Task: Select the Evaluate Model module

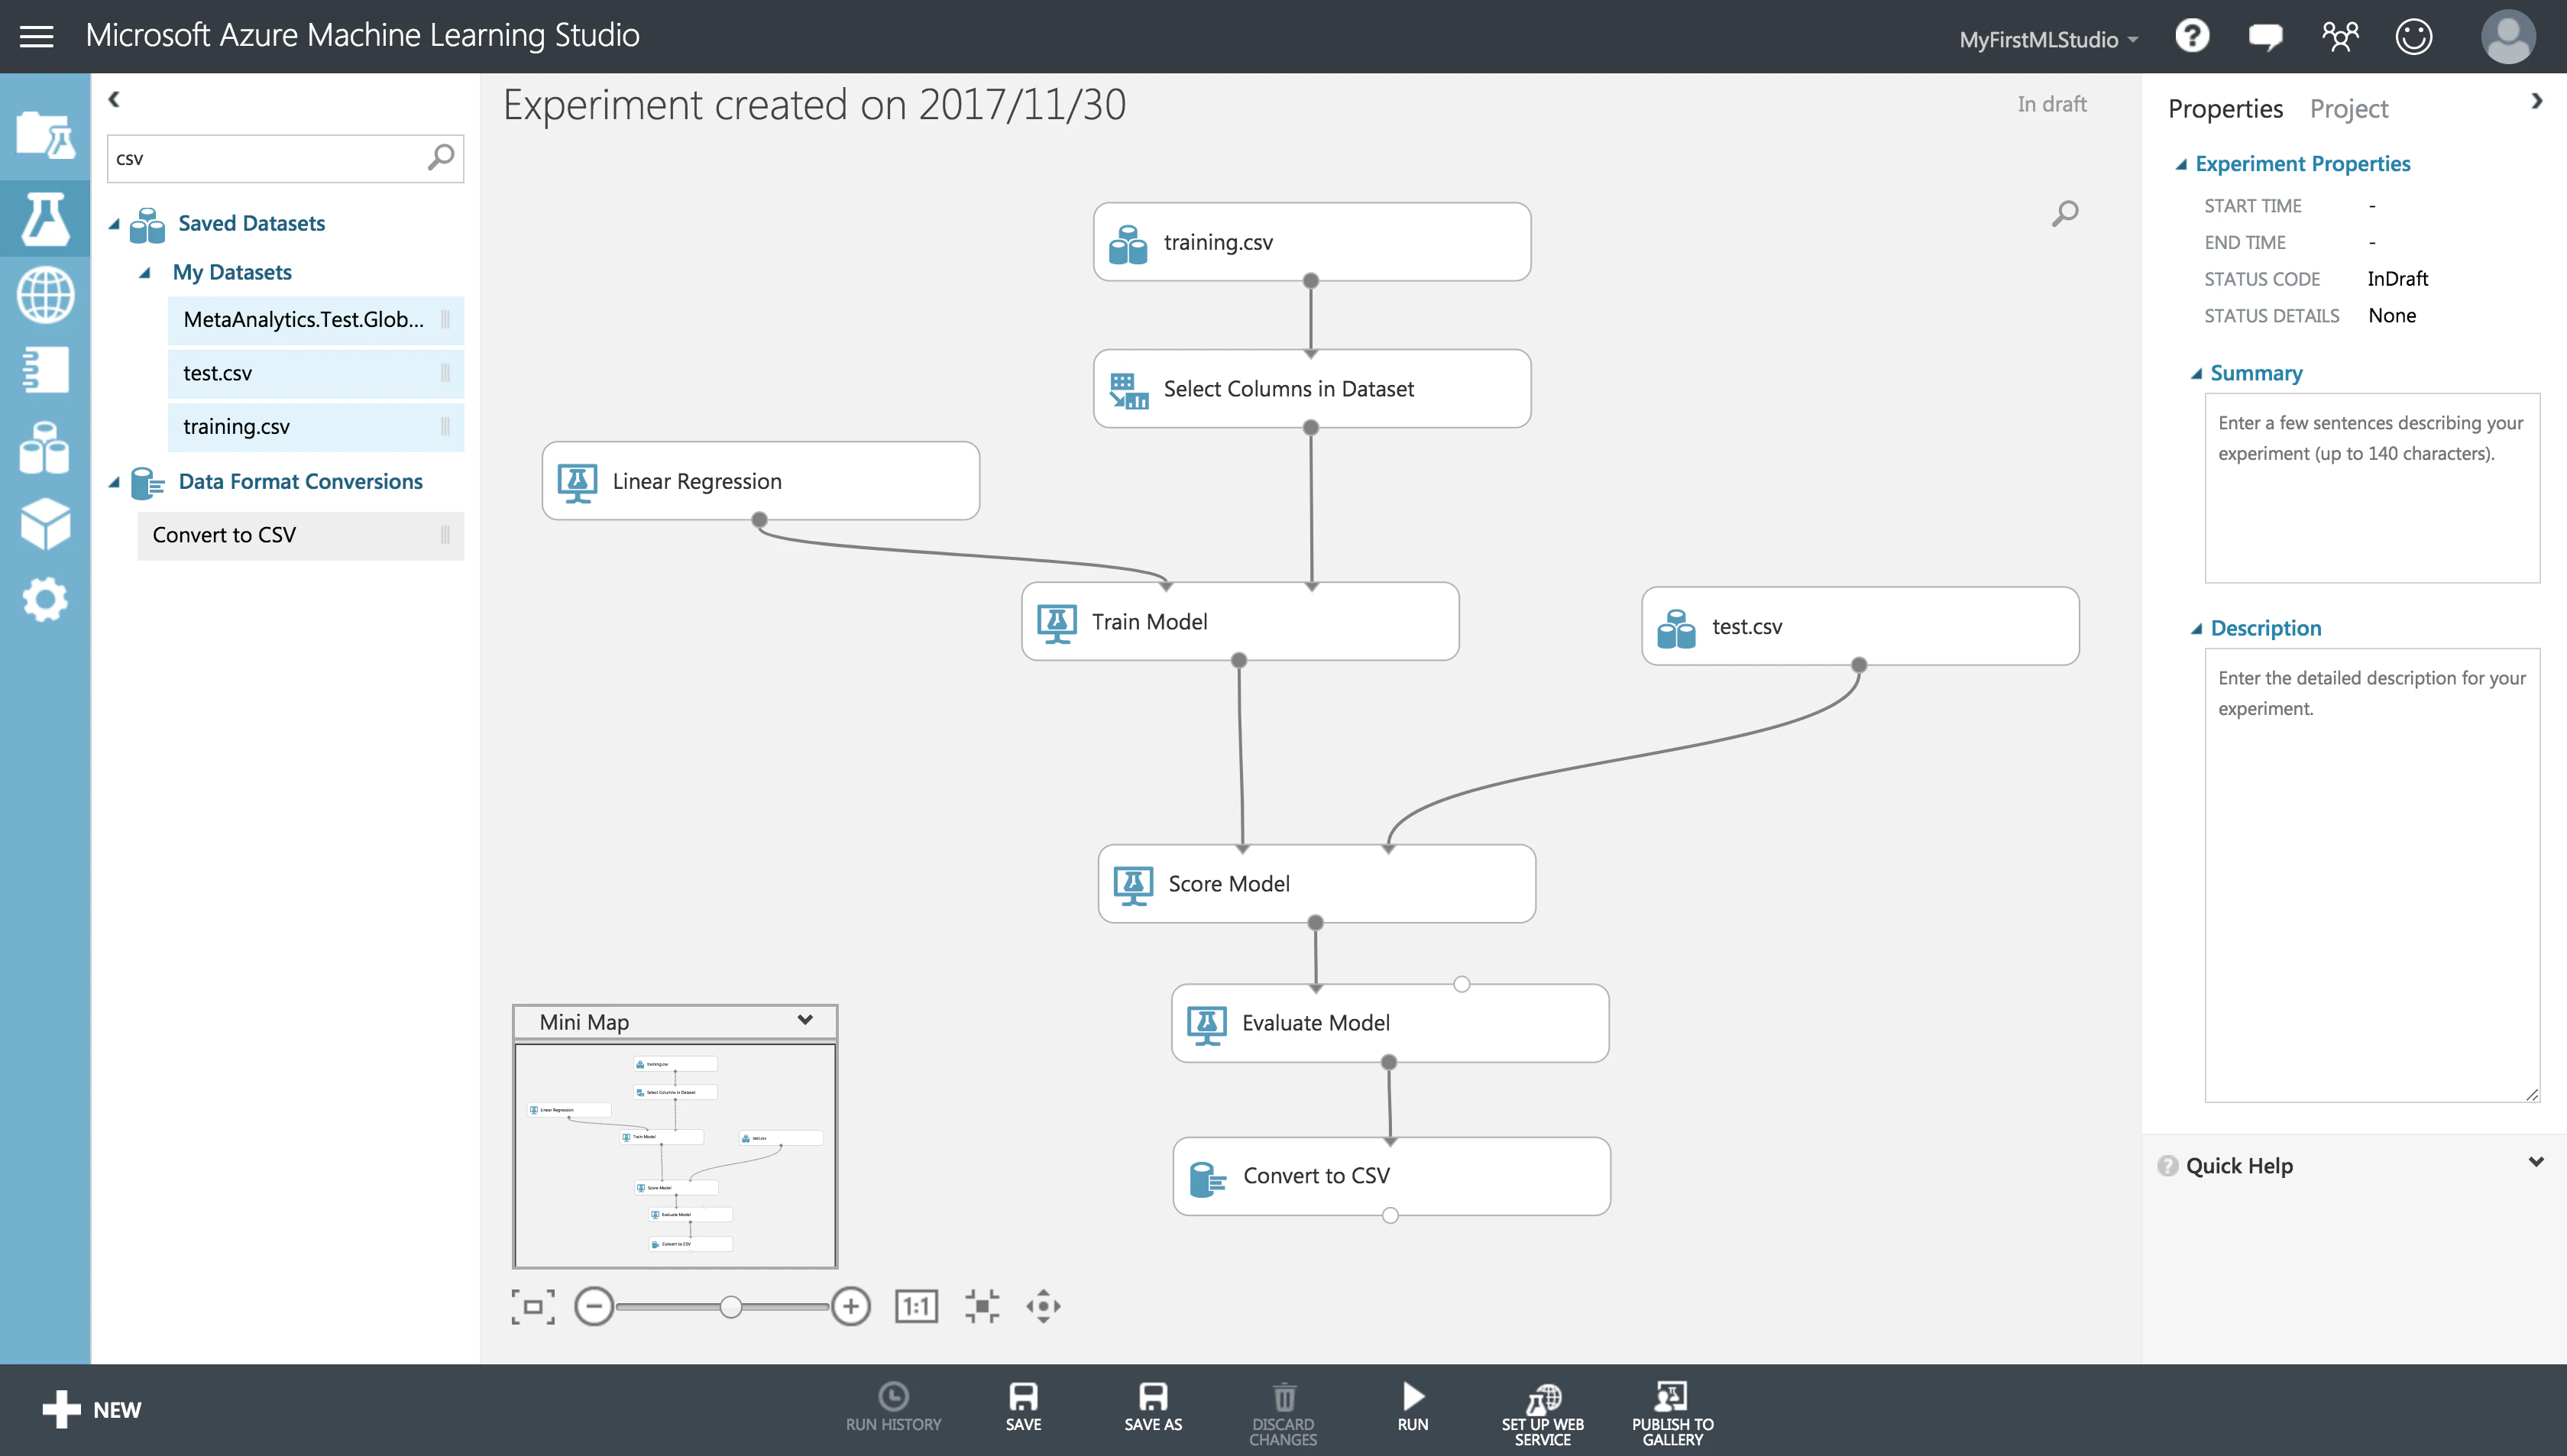Action: pyautogui.click(x=1389, y=1023)
